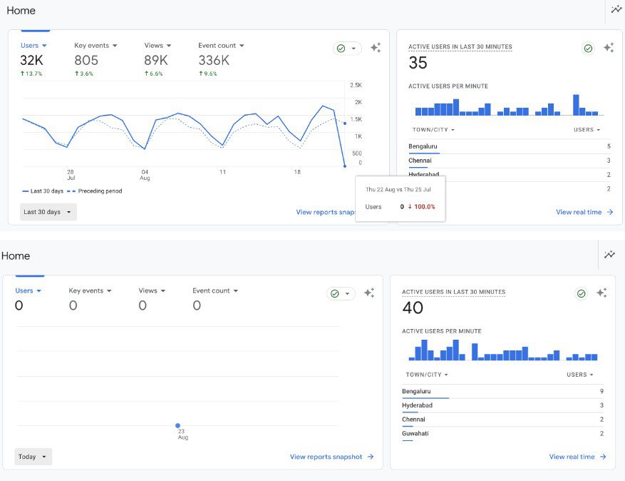Open Insights on the Active users card
Image resolution: width=625 pixels, height=481 pixels.
(x=609, y=47)
